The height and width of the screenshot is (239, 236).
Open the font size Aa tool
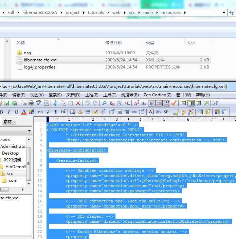[x=136, y=103]
